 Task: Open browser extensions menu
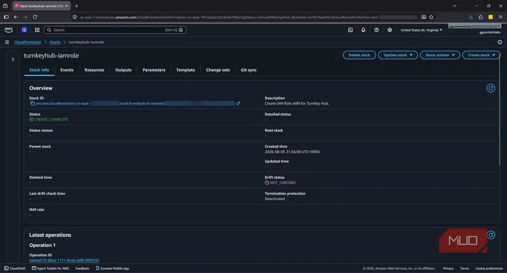pos(481,17)
